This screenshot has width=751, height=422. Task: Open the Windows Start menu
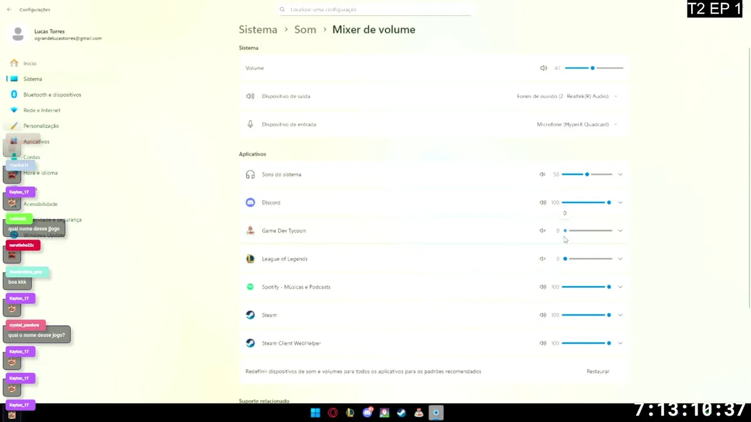316,413
